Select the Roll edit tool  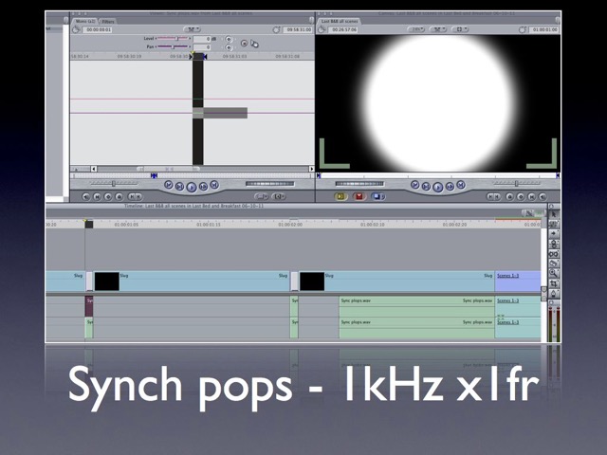pos(554,244)
